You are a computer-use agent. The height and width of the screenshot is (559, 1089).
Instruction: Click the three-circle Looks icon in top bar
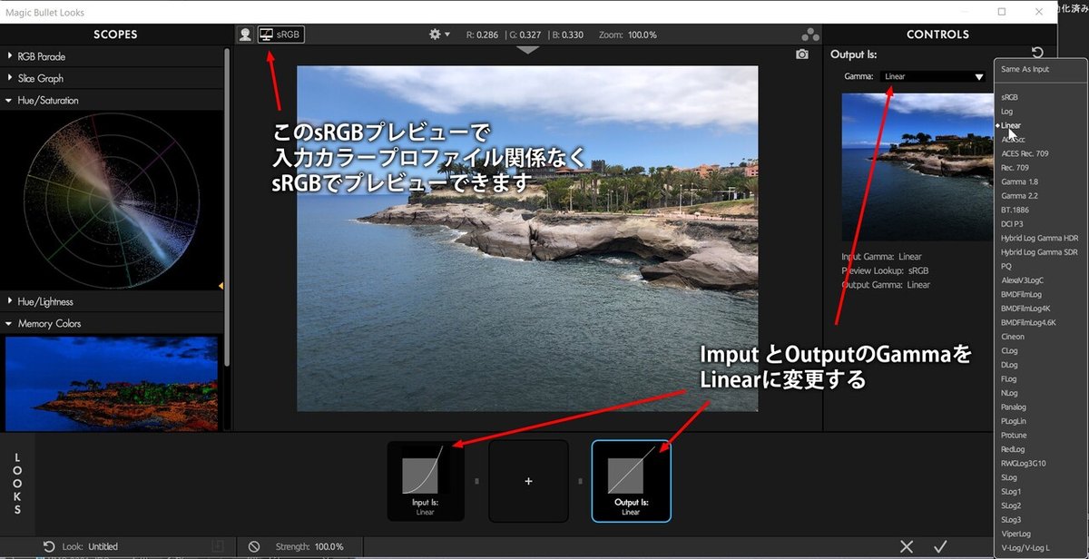coord(810,34)
